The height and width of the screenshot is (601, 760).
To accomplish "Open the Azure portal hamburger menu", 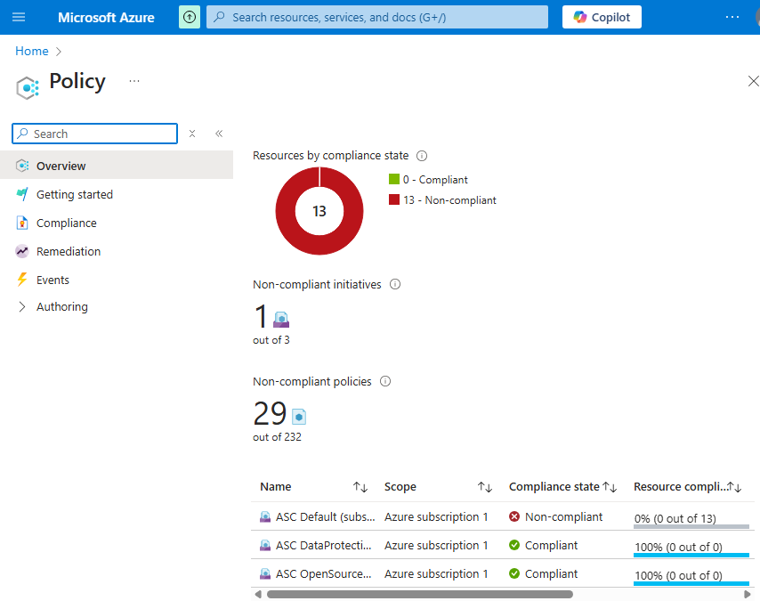I will (x=19, y=18).
